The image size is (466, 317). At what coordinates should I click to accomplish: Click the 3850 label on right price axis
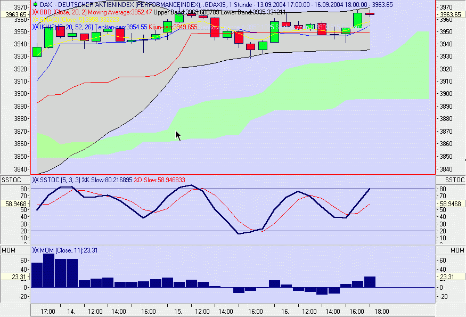coord(447,156)
